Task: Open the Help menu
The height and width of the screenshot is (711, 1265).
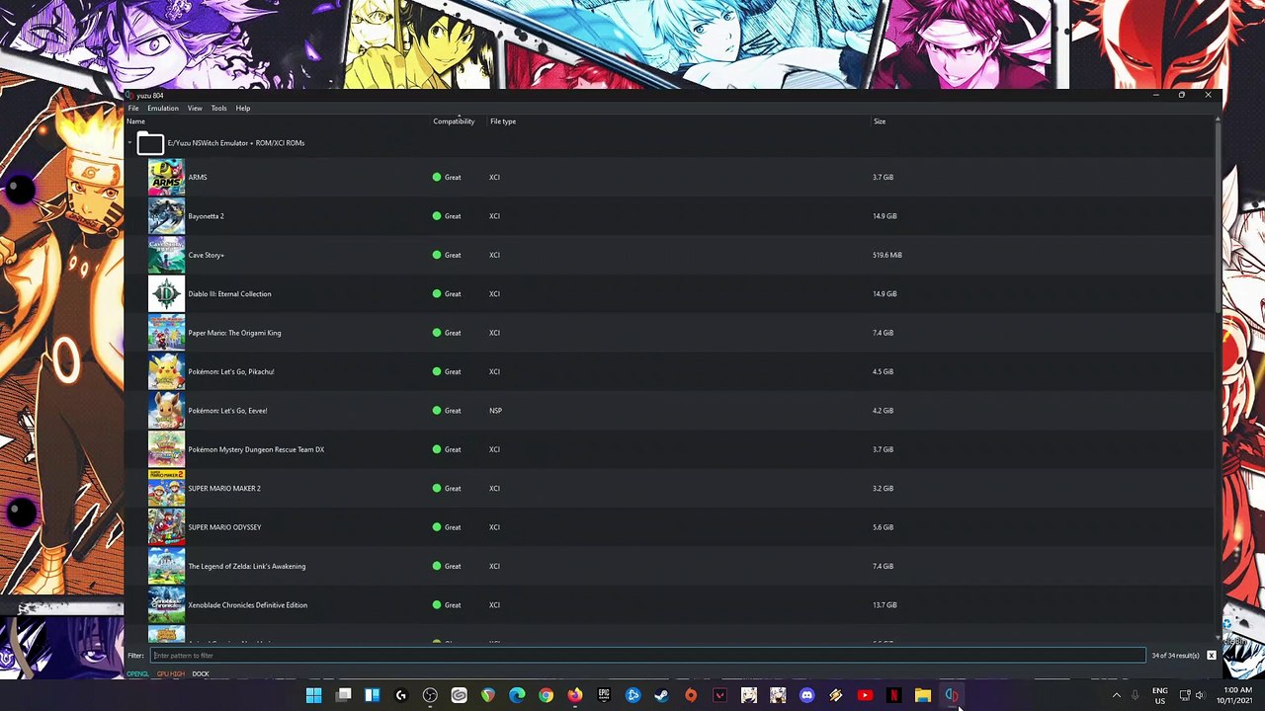Action: (x=243, y=109)
